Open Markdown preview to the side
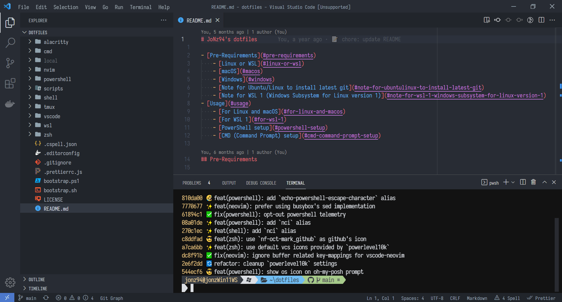 click(x=487, y=20)
